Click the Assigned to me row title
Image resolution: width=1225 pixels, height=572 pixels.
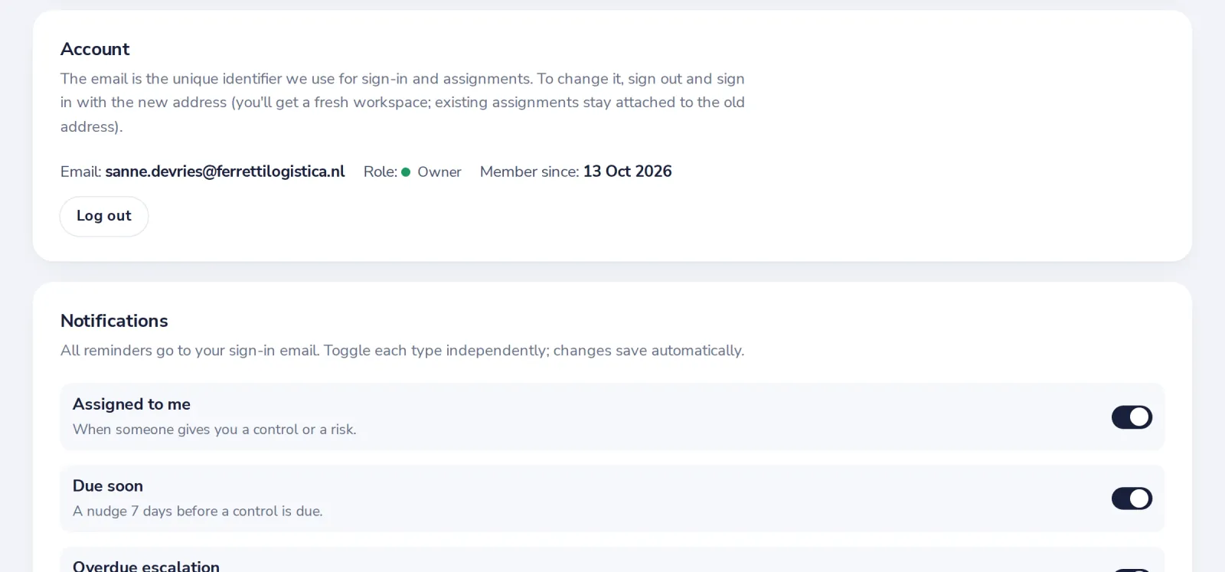[132, 404]
